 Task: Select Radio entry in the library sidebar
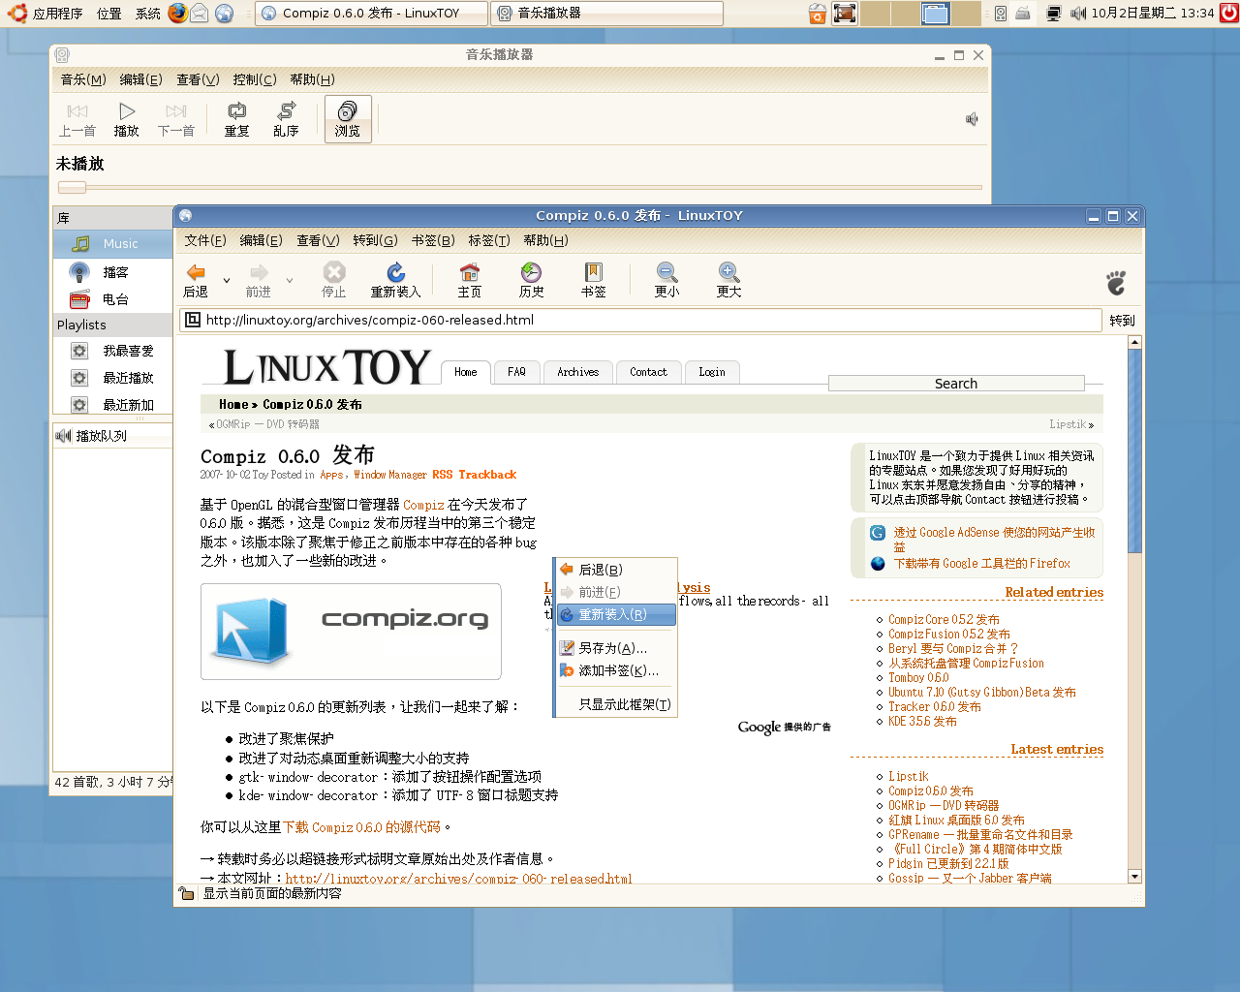(x=112, y=299)
